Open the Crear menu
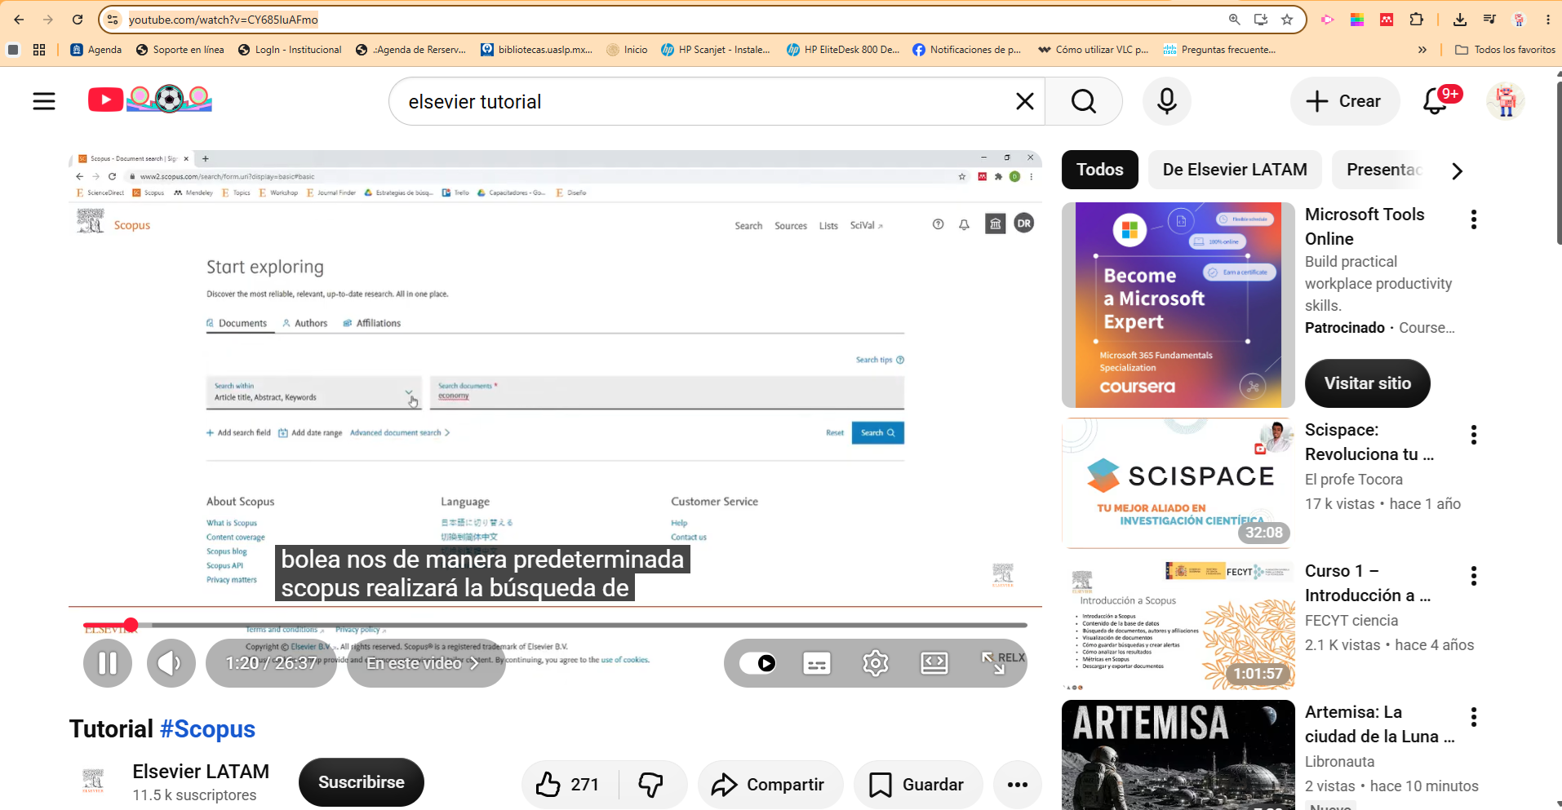 tap(1345, 101)
